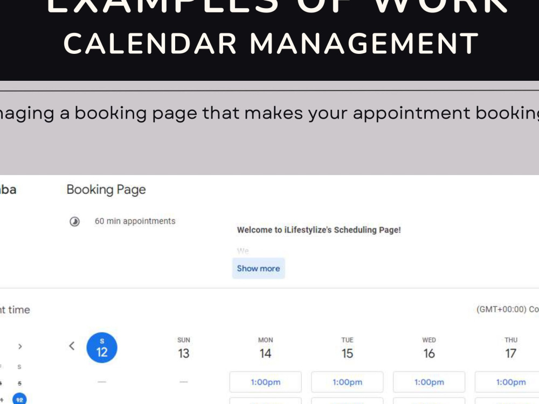Select date 12 in the mini calendar
Viewport: 539px width, 404px height.
[19, 399]
